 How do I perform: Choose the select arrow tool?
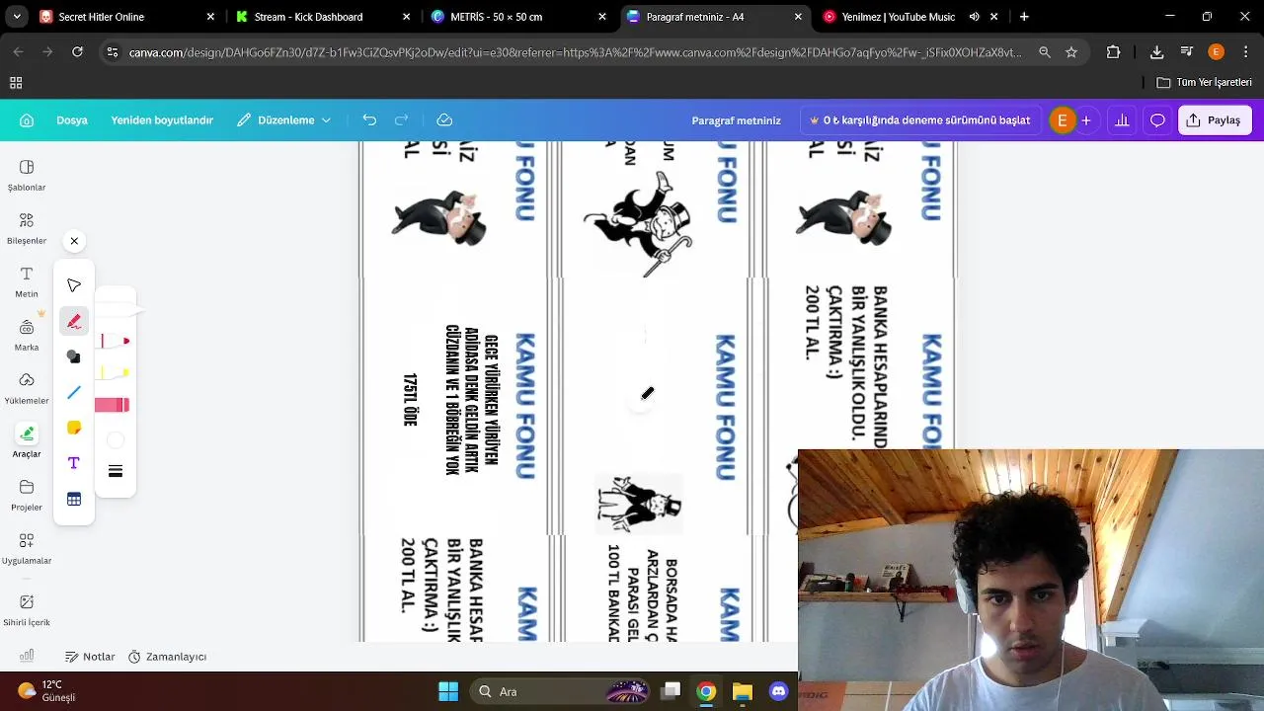coord(74,285)
